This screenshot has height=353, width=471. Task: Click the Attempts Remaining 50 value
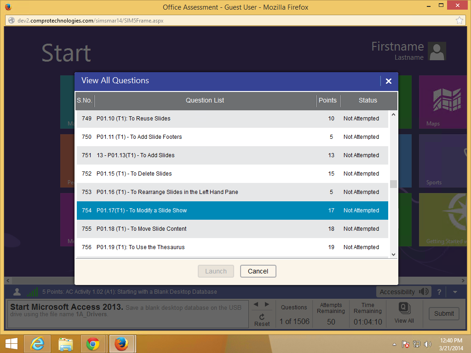(331, 322)
